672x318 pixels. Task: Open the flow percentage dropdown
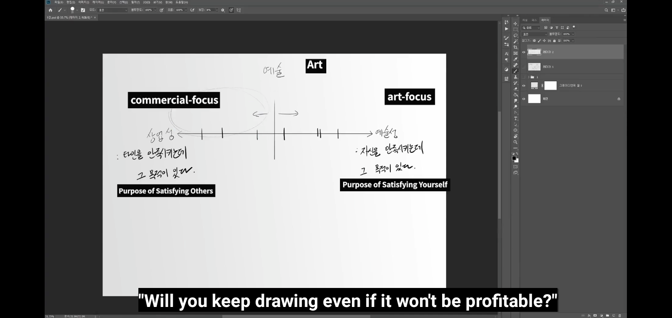(186, 10)
